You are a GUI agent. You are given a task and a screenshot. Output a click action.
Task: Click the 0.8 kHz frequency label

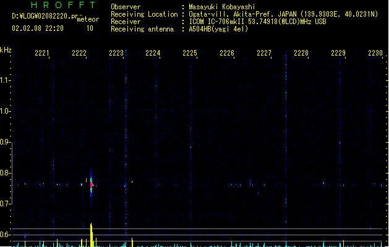4,173
